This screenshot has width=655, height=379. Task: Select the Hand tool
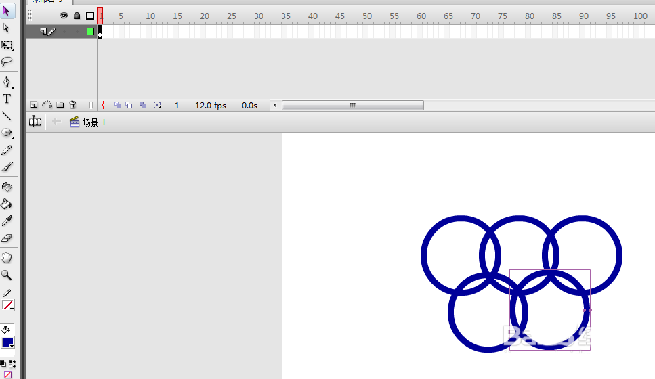click(7, 258)
